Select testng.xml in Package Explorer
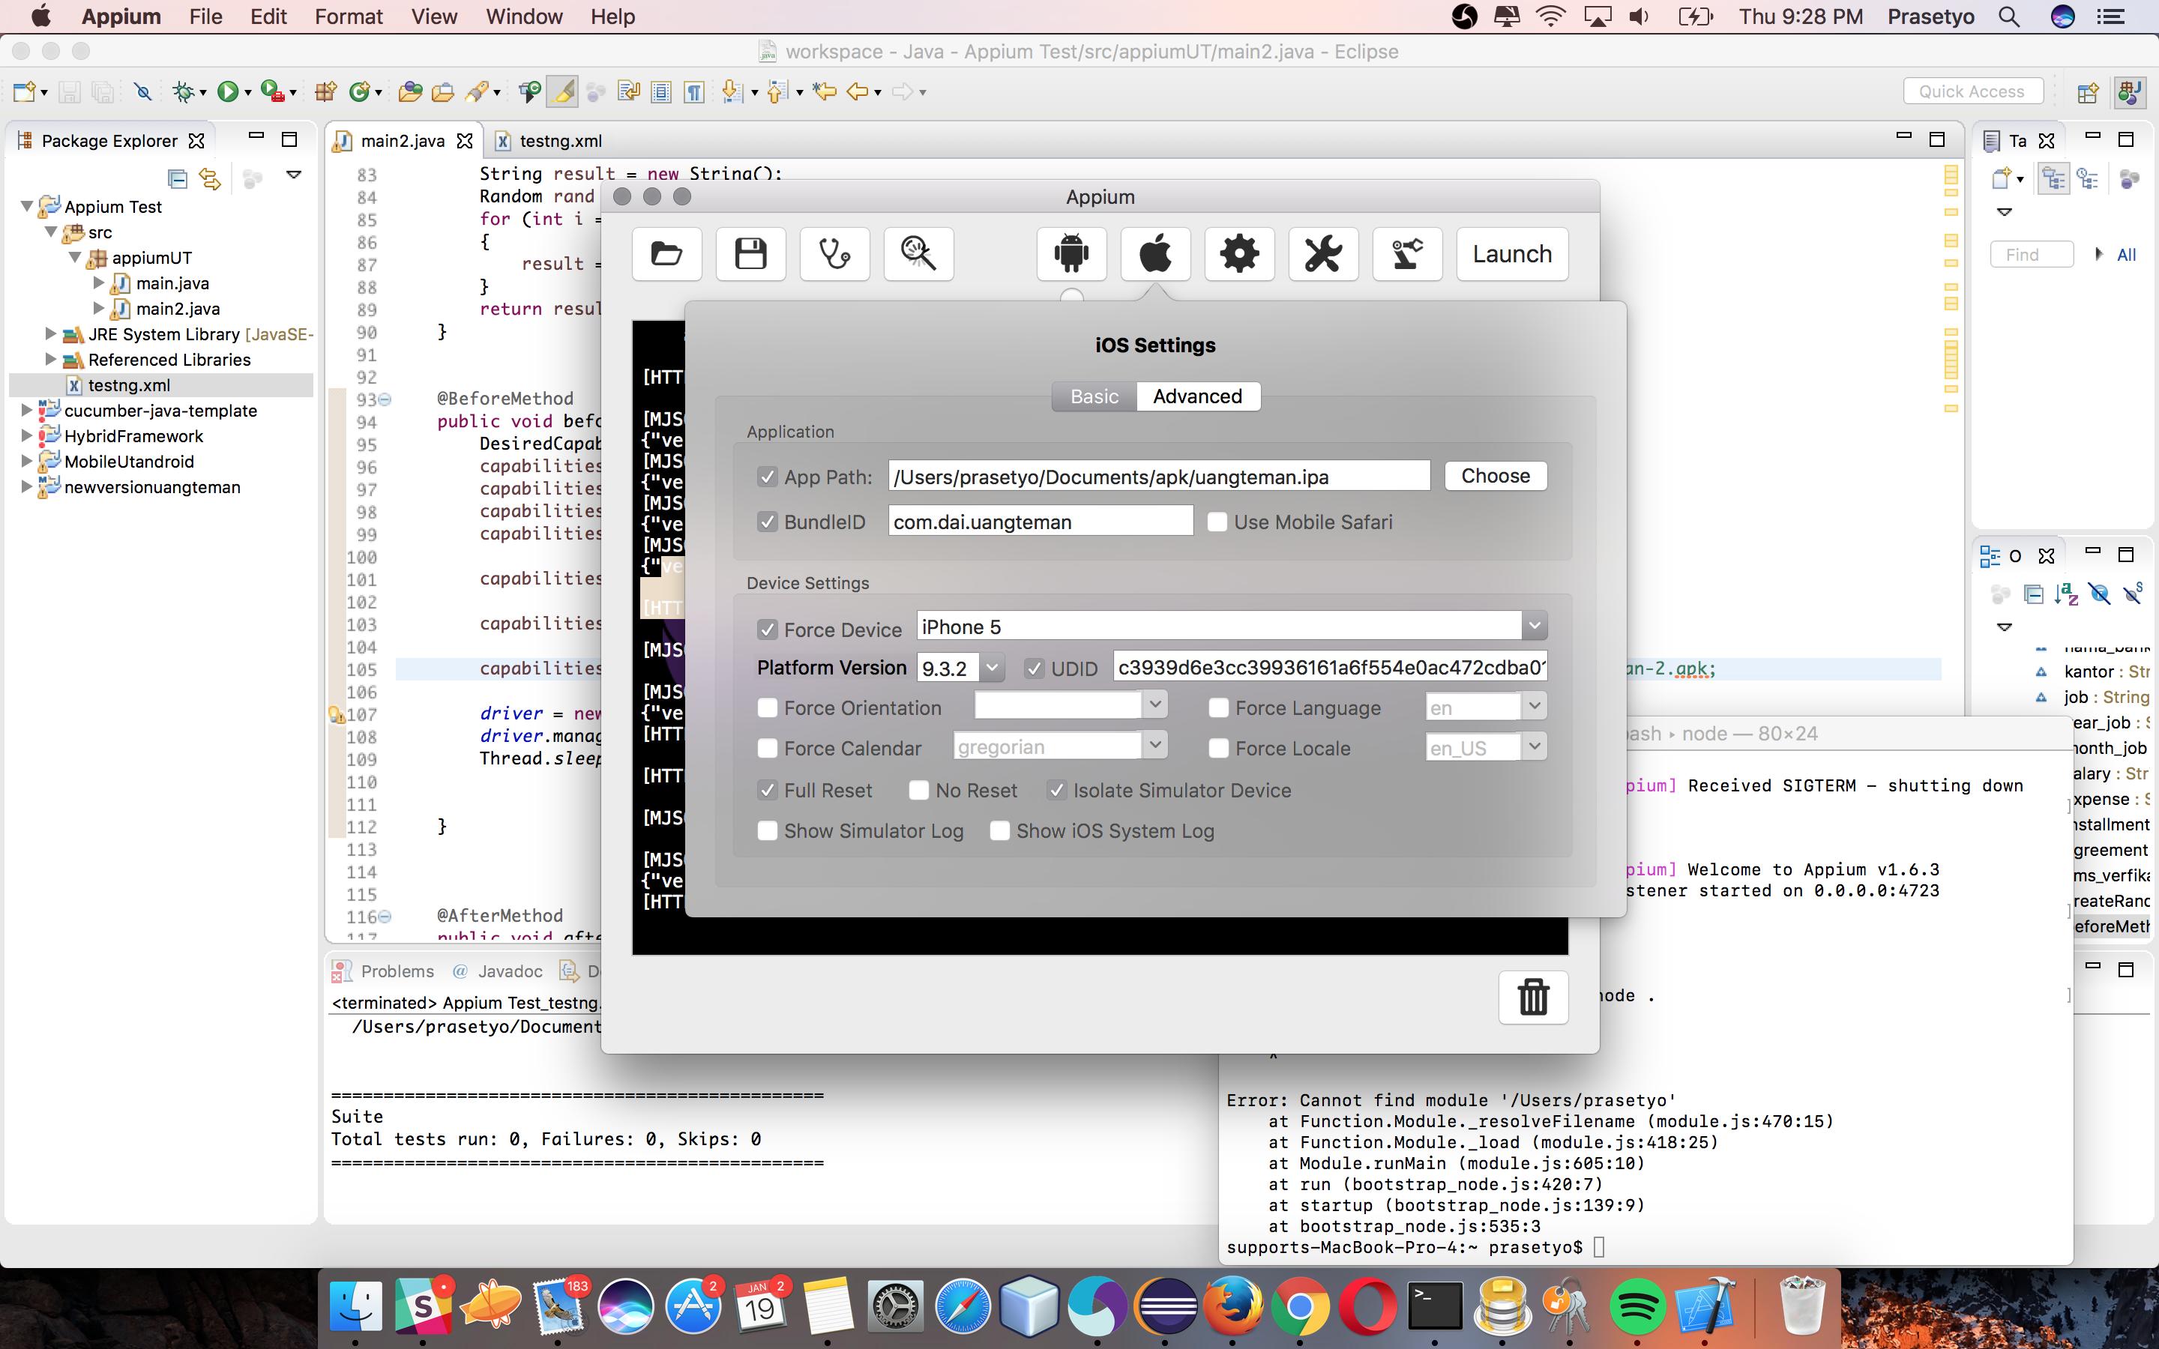 click(x=128, y=385)
